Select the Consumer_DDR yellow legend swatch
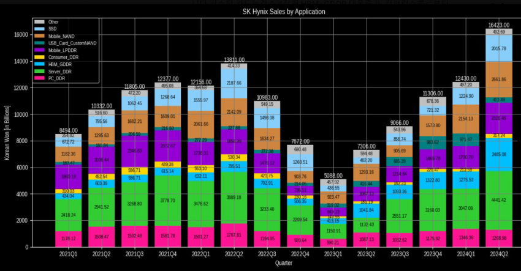 [x=40, y=58]
